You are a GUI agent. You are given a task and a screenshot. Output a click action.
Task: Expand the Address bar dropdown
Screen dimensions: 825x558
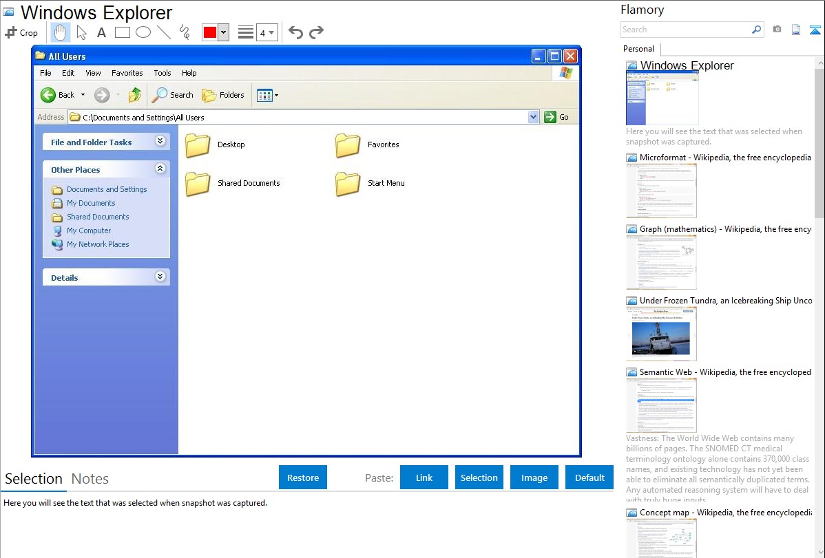[x=534, y=117]
